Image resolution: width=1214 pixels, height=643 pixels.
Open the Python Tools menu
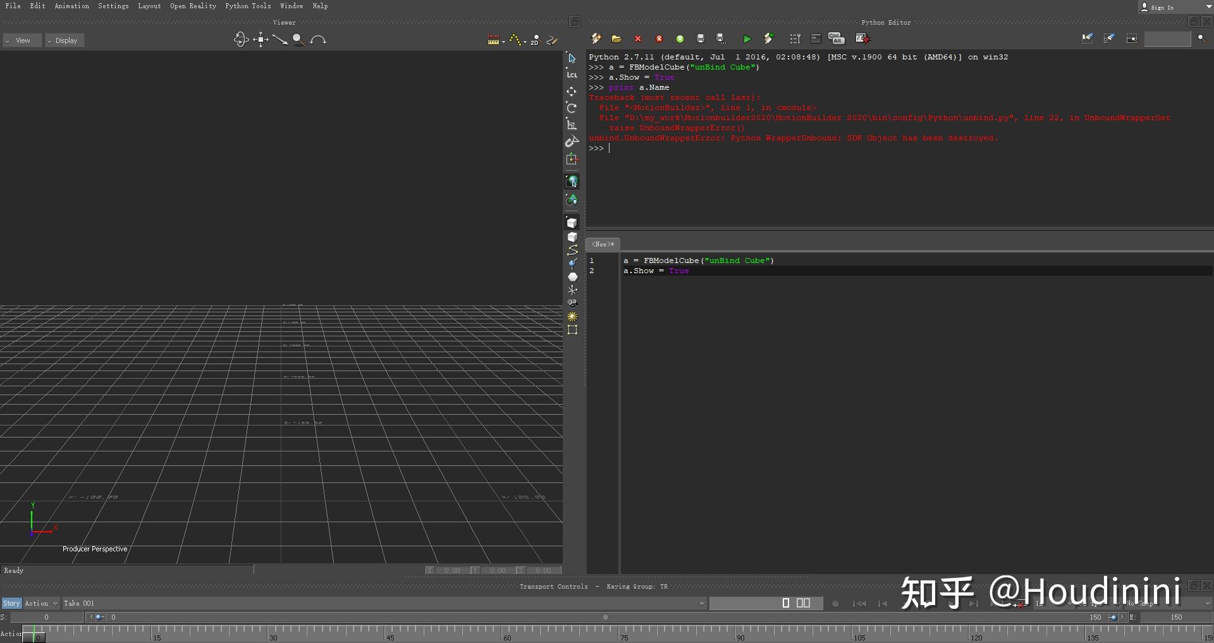tap(247, 6)
